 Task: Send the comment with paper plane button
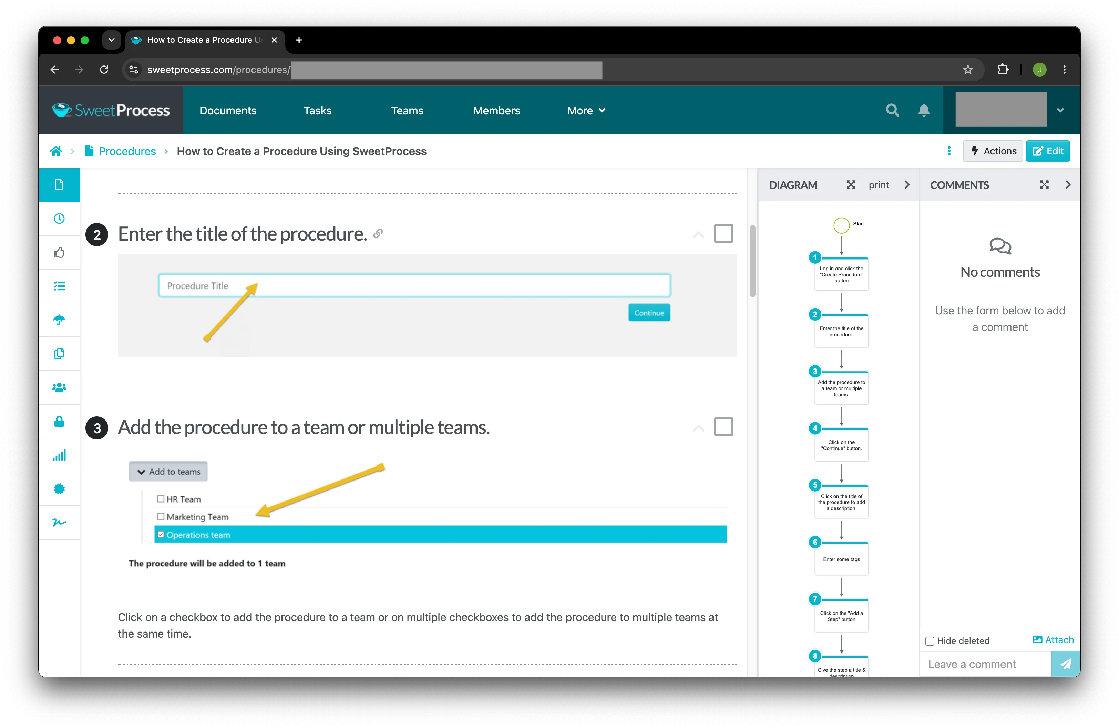pos(1065,664)
